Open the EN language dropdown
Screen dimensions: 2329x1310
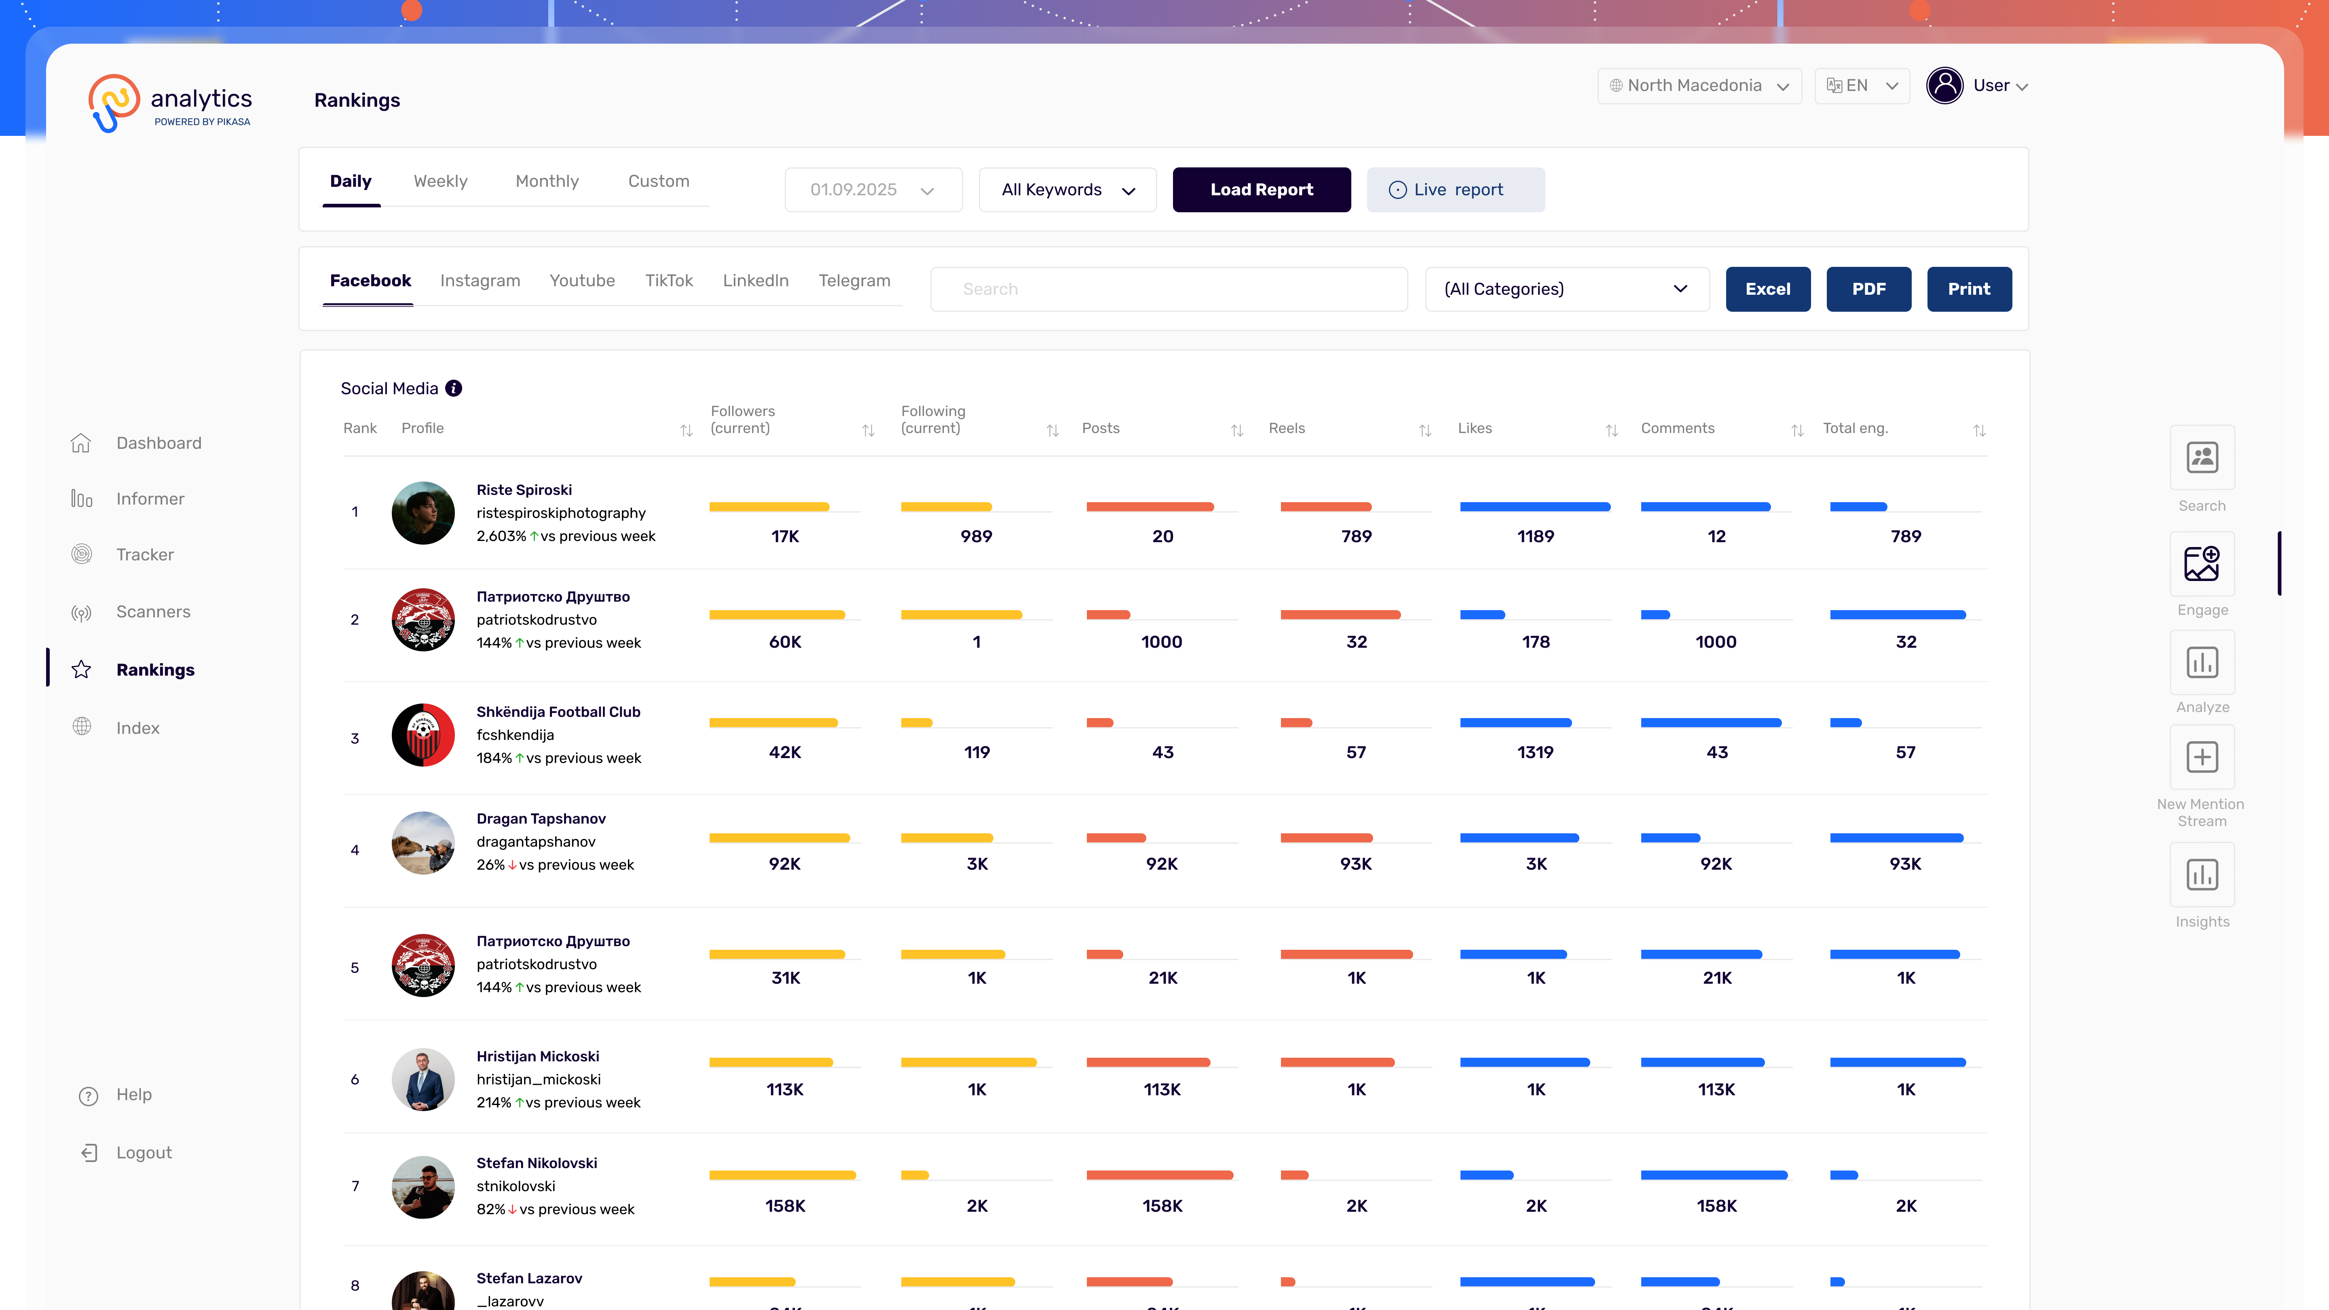pyautogui.click(x=1862, y=86)
